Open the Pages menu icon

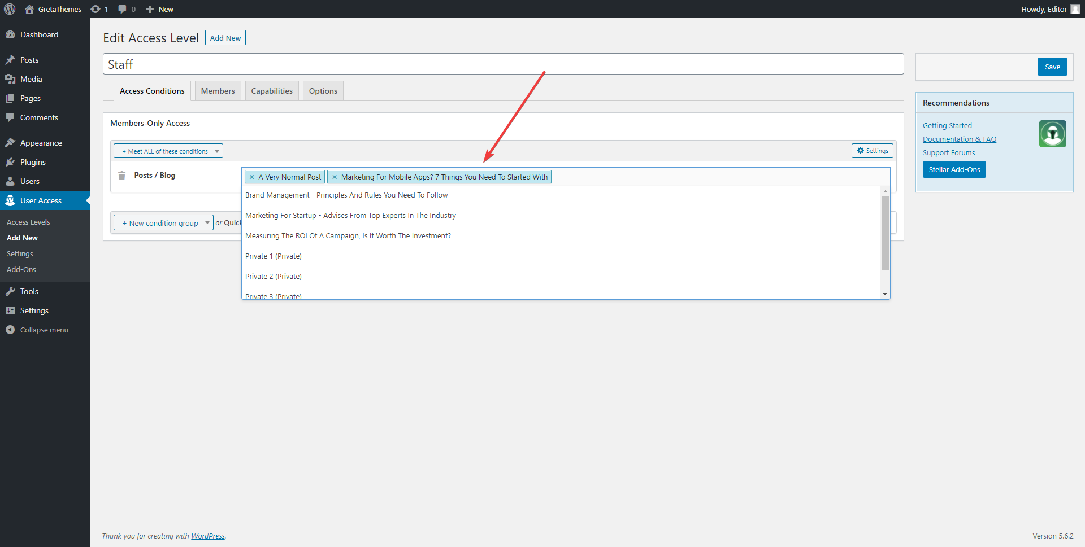[10, 98]
